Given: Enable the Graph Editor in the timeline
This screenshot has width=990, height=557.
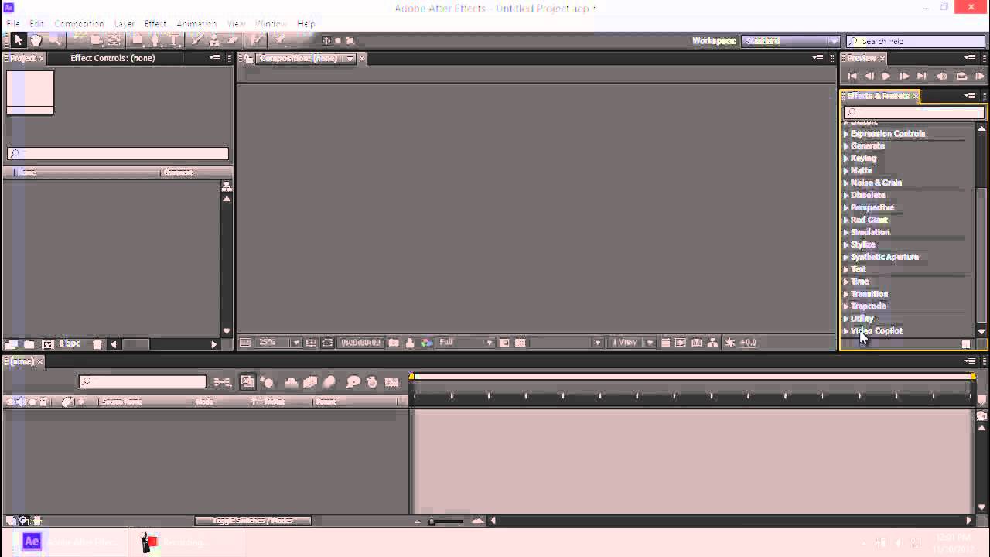Looking at the screenshot, I should (391, 381).
